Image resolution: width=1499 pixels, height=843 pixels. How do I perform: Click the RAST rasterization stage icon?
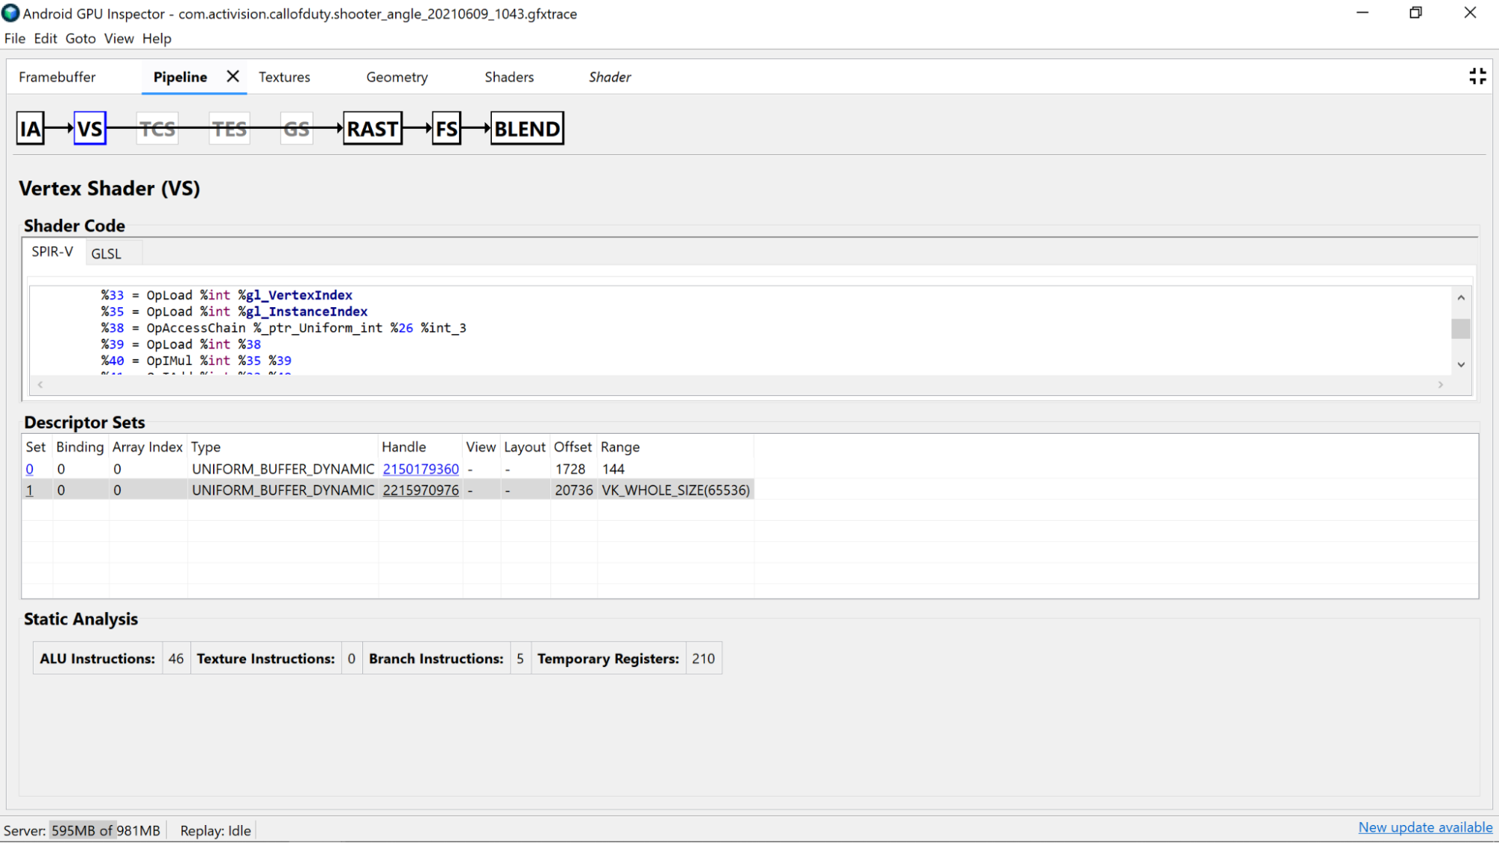(373, 129)
